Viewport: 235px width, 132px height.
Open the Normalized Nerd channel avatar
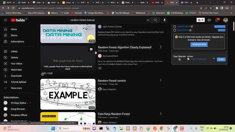(100, 56)
